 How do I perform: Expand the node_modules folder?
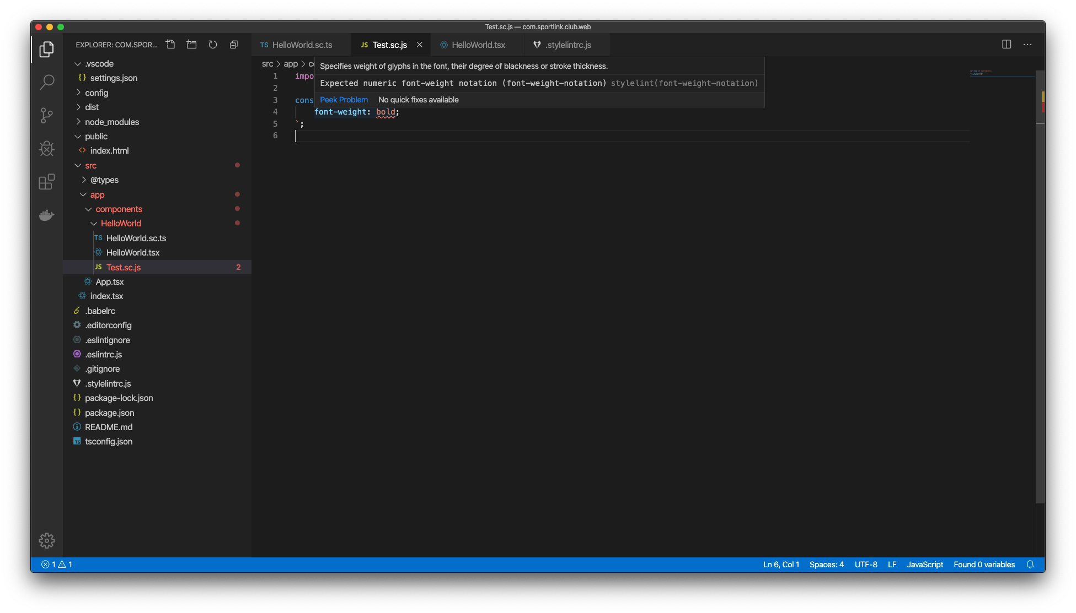click(111, 122)
